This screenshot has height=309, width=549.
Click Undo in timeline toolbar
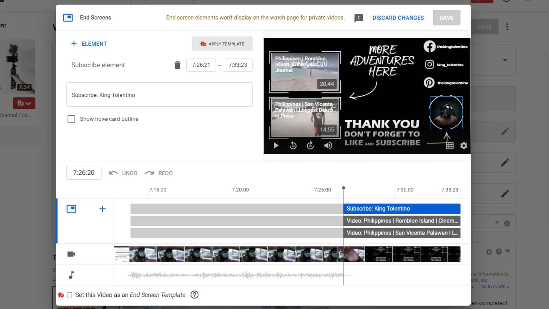(x=123, y=173)
